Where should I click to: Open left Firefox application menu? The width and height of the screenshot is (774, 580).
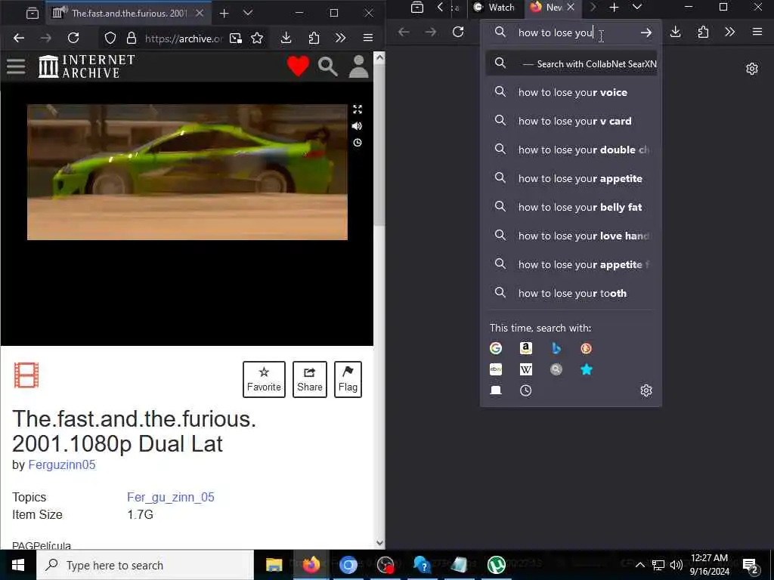[368, 38]
